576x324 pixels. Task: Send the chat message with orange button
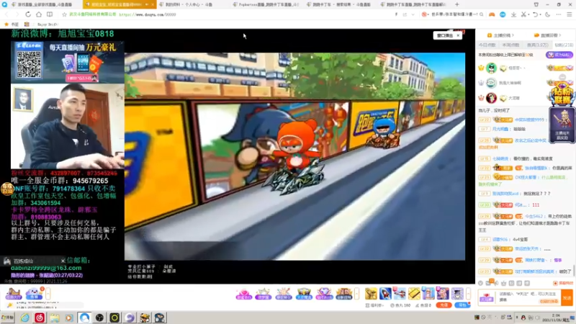[567, 298]
